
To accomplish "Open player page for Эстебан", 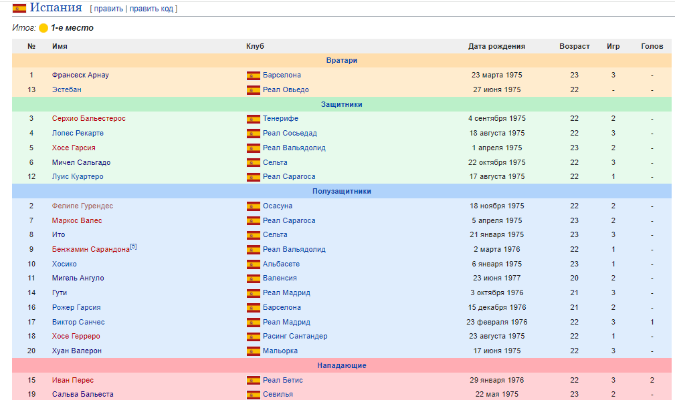I will (x=67, y=89).
